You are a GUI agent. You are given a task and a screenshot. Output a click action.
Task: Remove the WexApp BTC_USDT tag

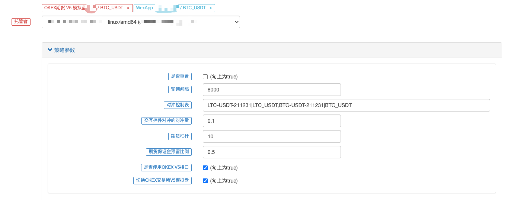[211, 8]
